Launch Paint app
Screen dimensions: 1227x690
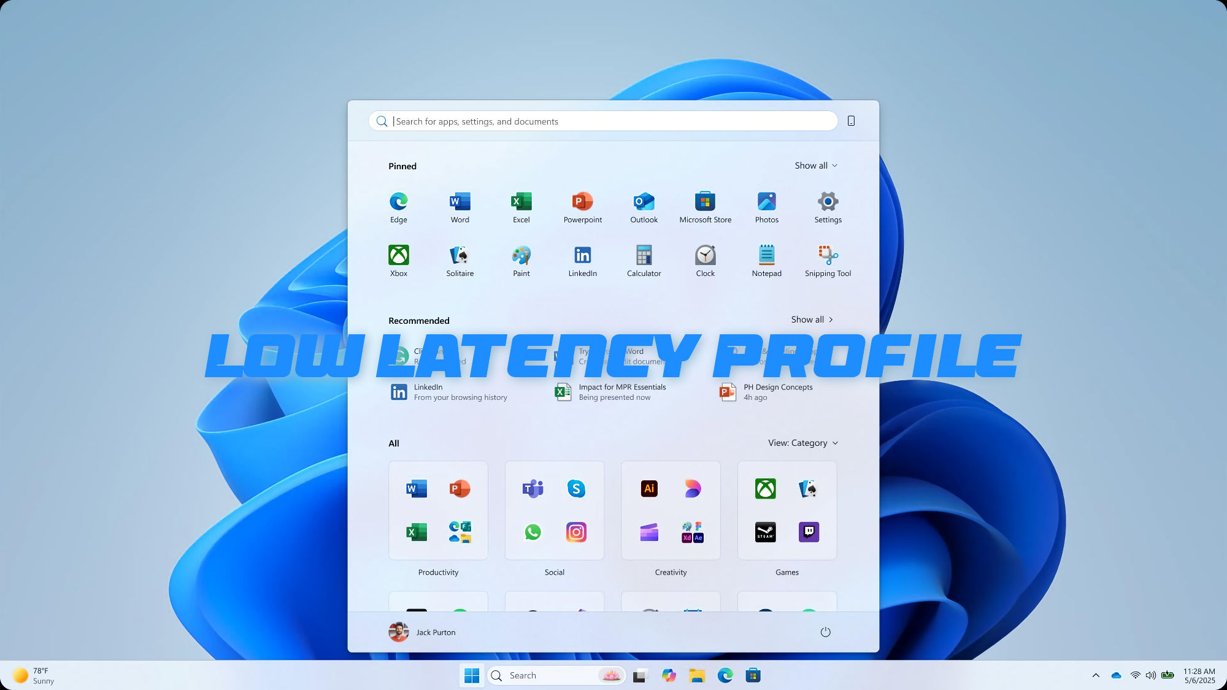click(521, 261)
